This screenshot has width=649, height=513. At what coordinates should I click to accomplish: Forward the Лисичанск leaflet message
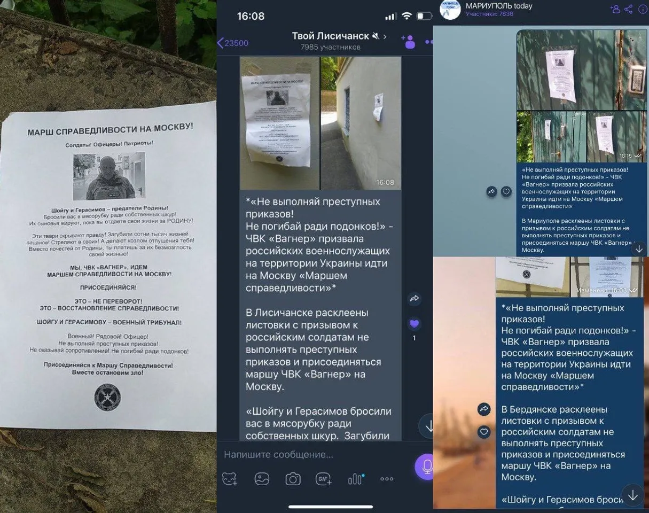tap(414, 299)
